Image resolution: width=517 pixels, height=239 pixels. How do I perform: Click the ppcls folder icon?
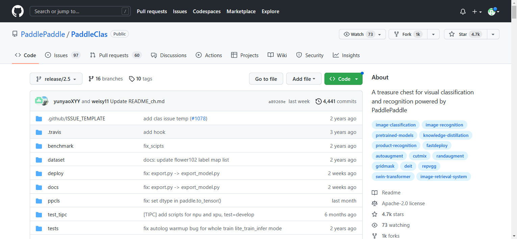point(39,201)
